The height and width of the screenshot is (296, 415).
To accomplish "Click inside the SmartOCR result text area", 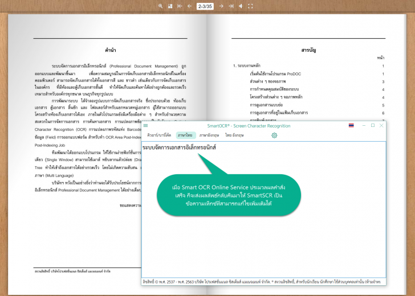I will (x=263, y=209).
